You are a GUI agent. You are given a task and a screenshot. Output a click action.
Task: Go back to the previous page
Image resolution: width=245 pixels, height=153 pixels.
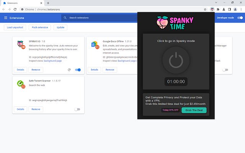(3, 9)
